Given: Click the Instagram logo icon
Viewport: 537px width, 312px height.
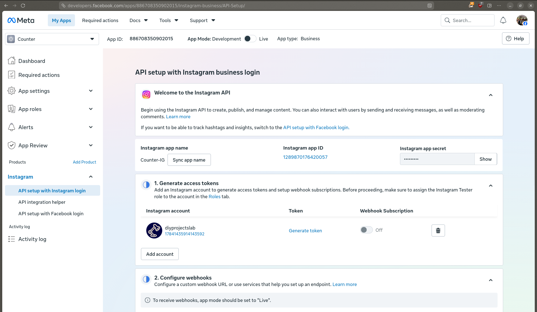Looking at the screenshot, I should point(146,94).
